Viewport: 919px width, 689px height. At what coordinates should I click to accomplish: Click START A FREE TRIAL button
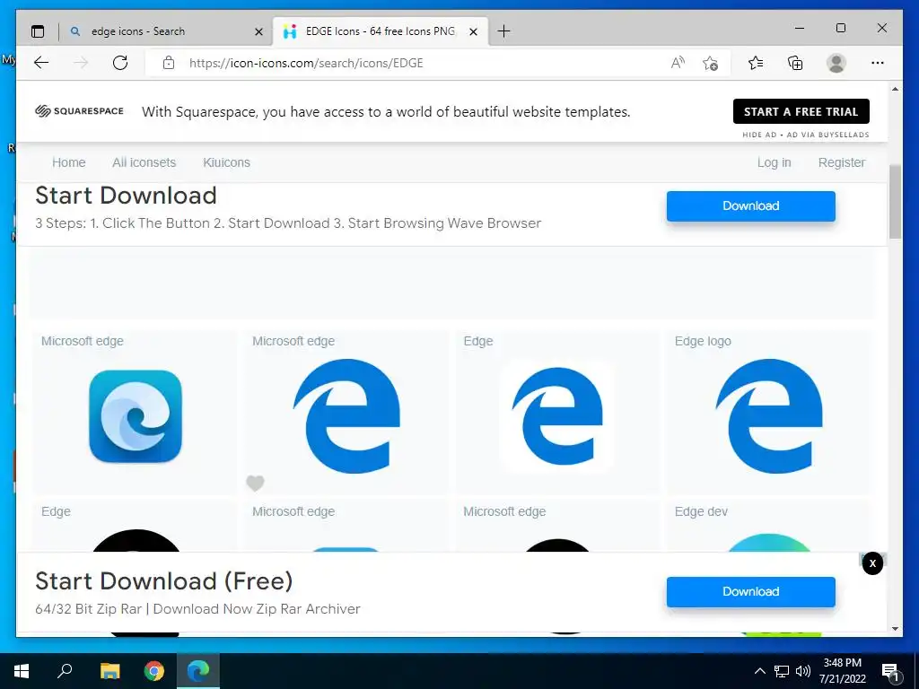801,111
